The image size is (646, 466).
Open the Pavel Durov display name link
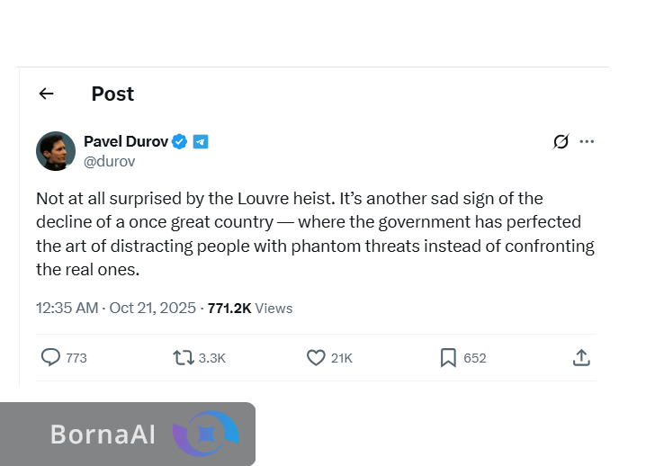[125, 141]
